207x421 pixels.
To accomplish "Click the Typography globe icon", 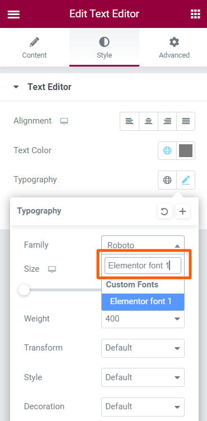I will tap(167, 180).
